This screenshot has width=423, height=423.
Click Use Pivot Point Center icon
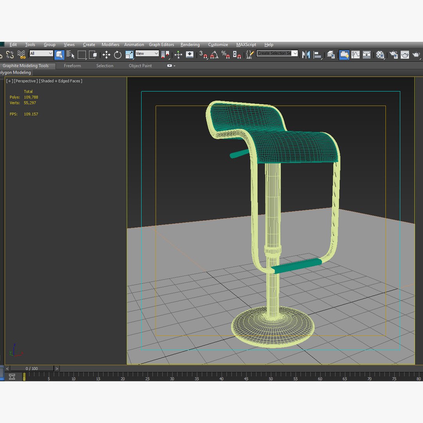pos(165,55)
